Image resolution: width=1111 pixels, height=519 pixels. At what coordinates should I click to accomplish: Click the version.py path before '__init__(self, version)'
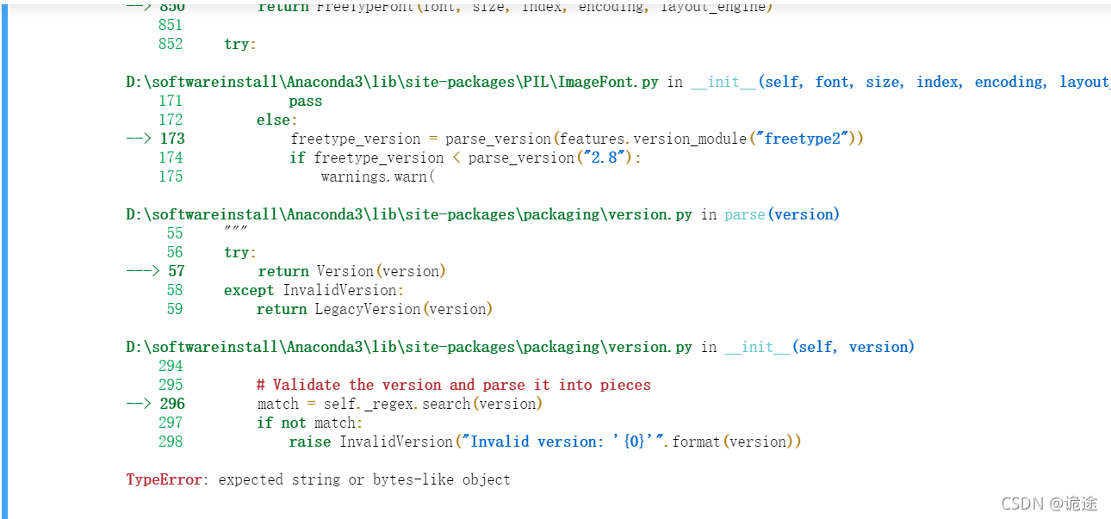point(409,347)
